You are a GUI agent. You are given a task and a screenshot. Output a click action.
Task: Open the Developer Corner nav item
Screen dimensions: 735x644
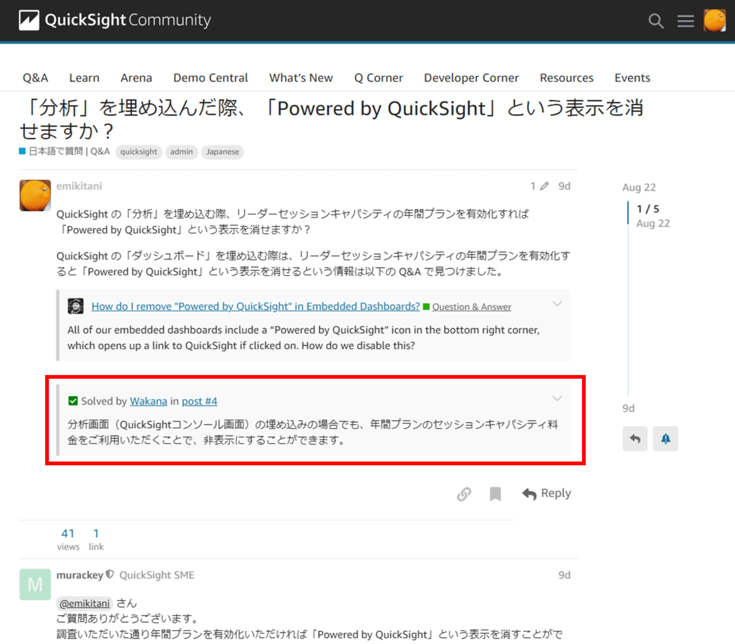[x=471, y=78]
